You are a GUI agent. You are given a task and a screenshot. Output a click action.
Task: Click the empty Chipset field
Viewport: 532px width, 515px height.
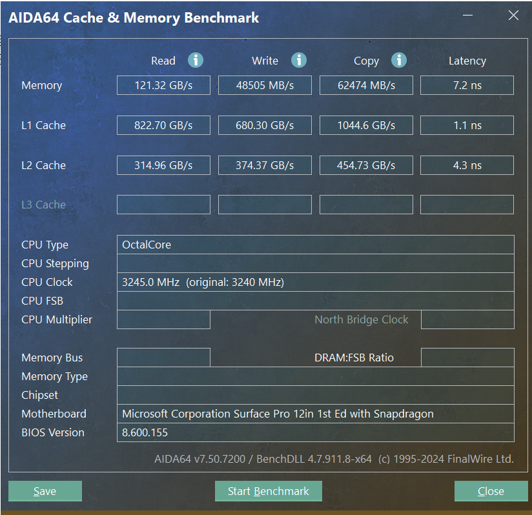coord(316,395)
